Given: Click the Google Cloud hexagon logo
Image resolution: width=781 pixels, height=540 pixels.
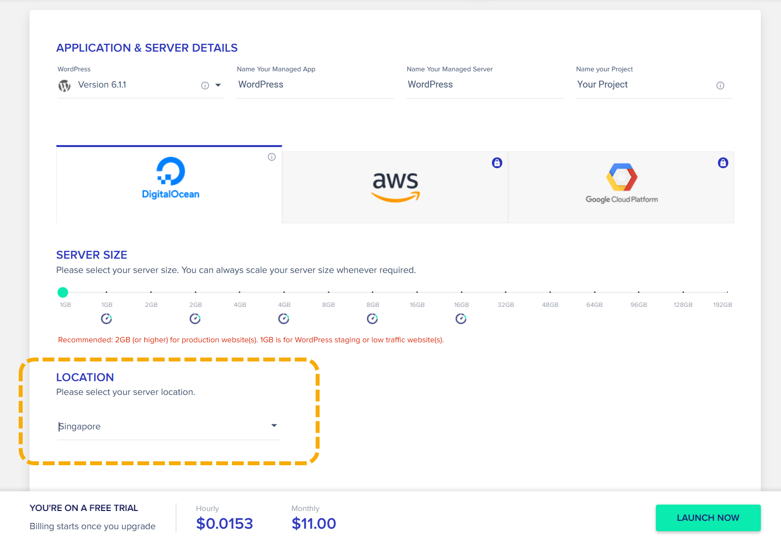Looking at the screenshot, I should (x=622, y=177).
